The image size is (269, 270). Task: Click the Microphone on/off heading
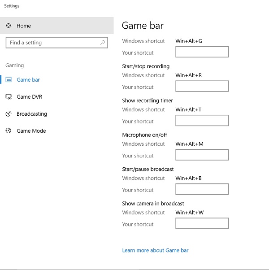click(144, 135)
